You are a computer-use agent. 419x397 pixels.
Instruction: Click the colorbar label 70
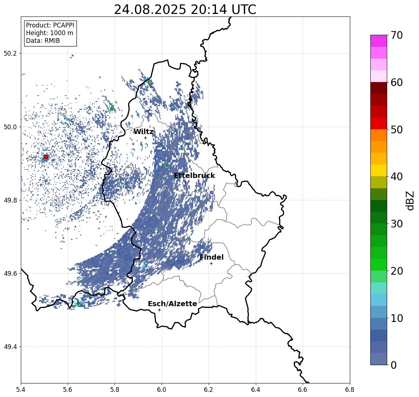tap(397, 35)
